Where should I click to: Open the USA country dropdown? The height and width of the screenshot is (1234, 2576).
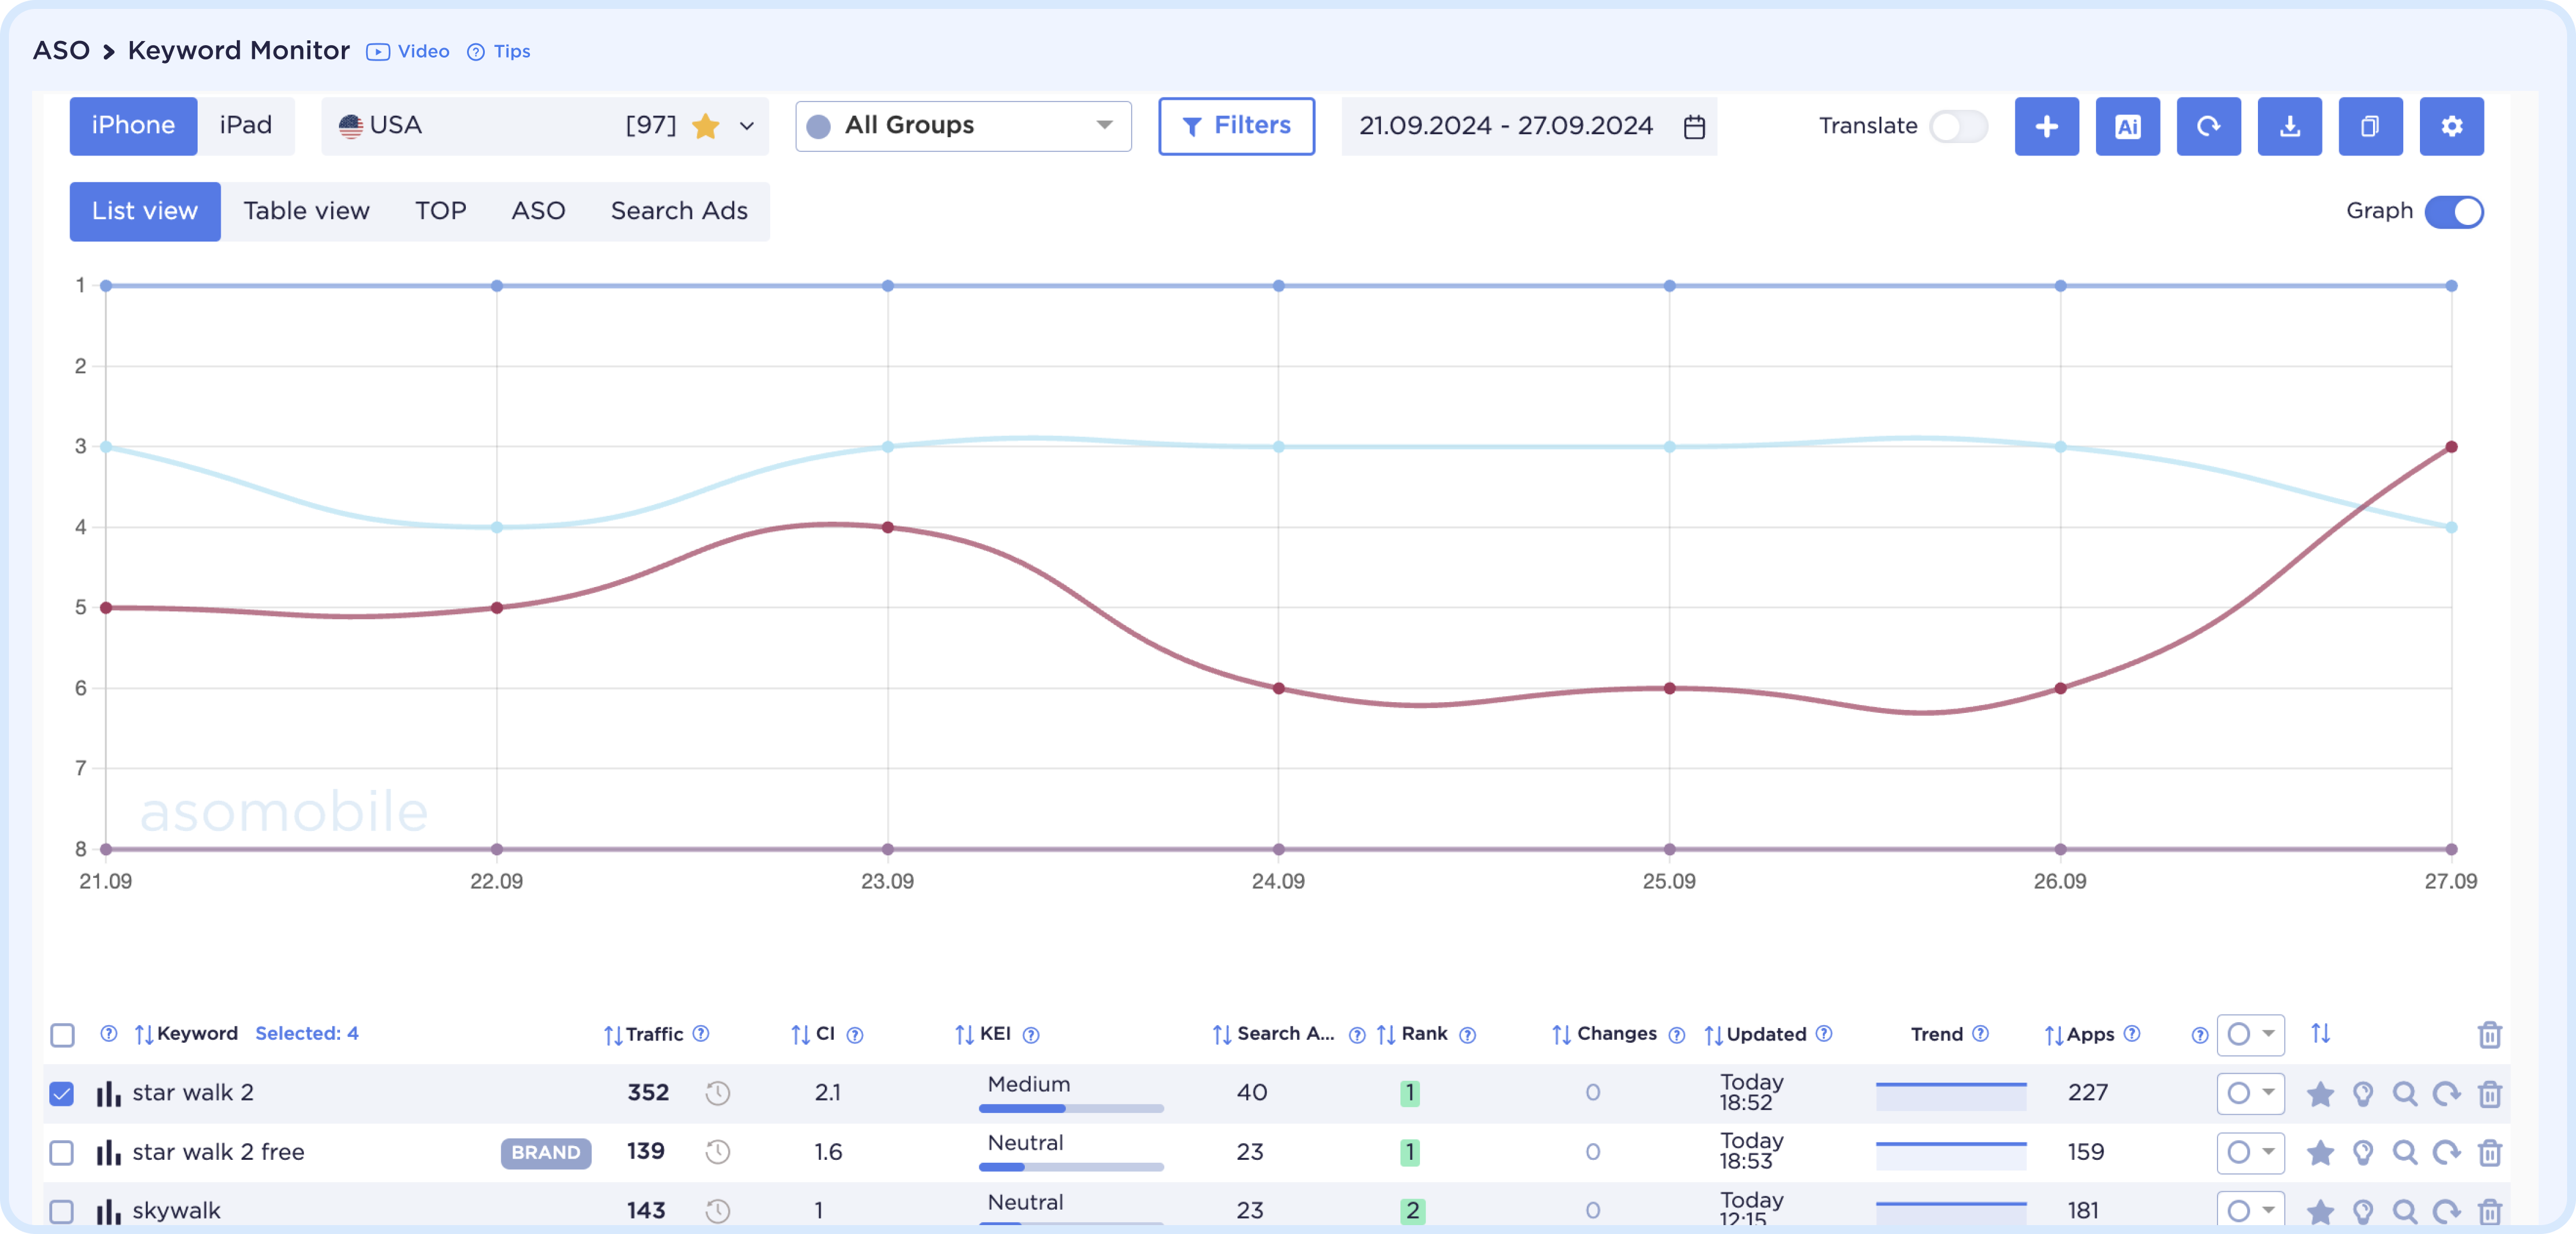(x=544, y=126)
